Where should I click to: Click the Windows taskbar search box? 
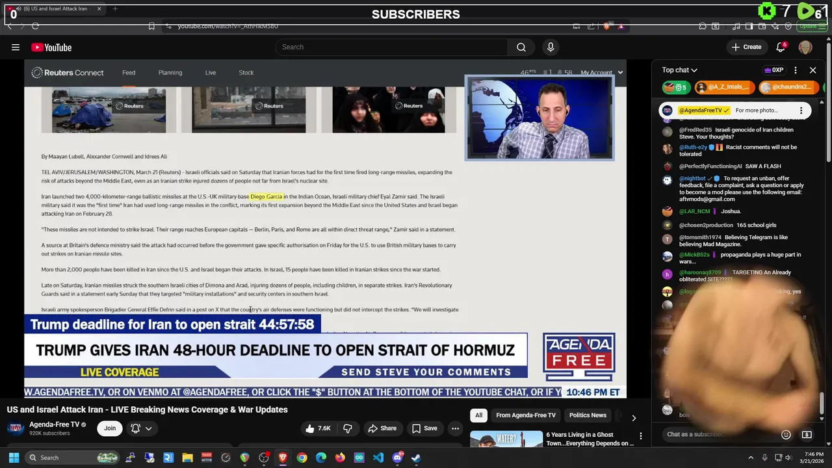click(73, 458)
